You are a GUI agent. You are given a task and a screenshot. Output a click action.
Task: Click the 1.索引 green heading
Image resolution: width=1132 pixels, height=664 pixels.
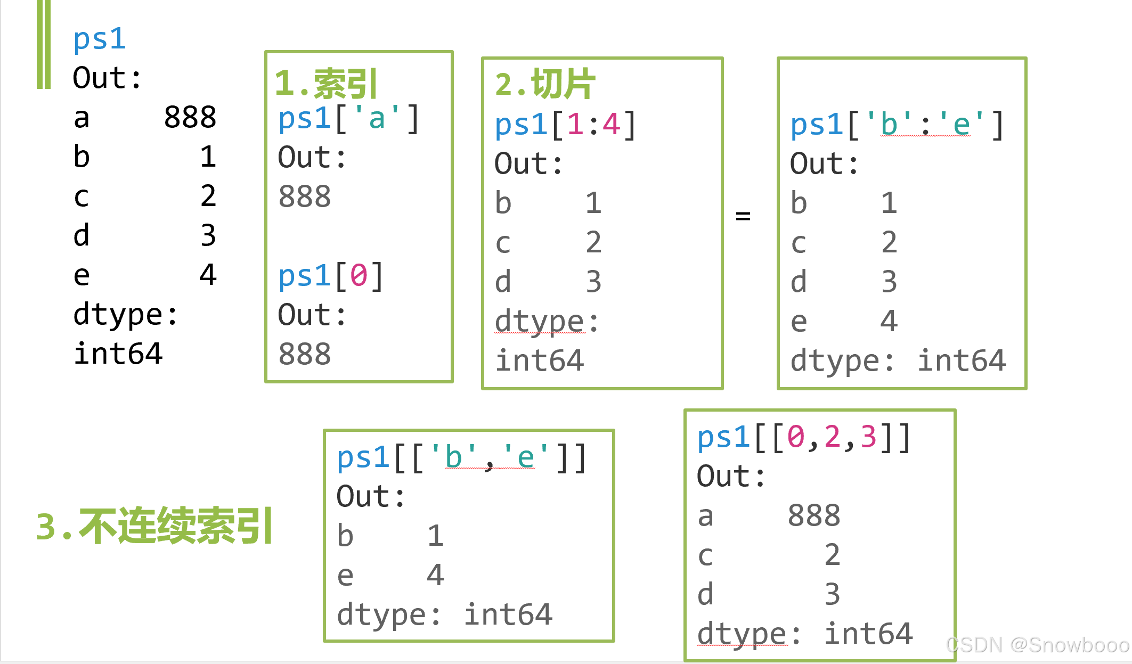(x=326, y=84)
